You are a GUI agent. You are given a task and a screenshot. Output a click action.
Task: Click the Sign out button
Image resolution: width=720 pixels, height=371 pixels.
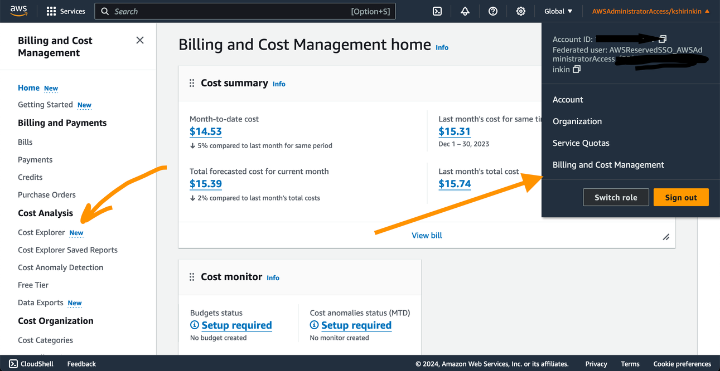pyautogui.click(x=681, y=197)
